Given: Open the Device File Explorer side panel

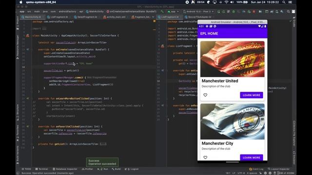Looking at the screenshot, I should pyautogui.click(x=294, y=134).
